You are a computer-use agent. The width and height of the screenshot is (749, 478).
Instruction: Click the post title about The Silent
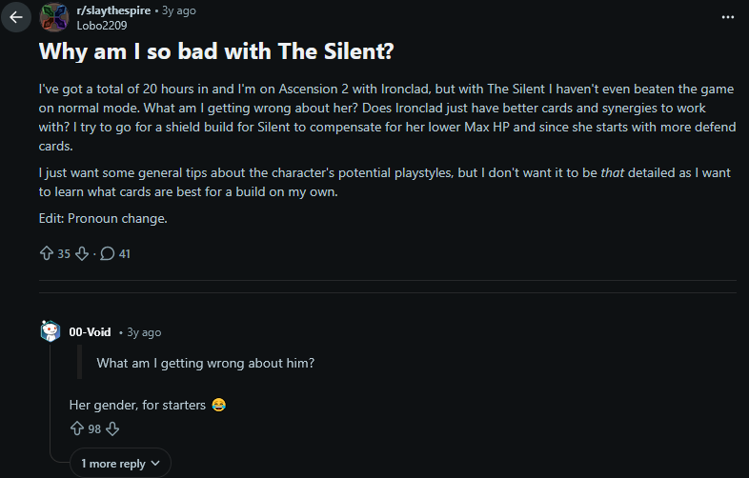[216, 51]
